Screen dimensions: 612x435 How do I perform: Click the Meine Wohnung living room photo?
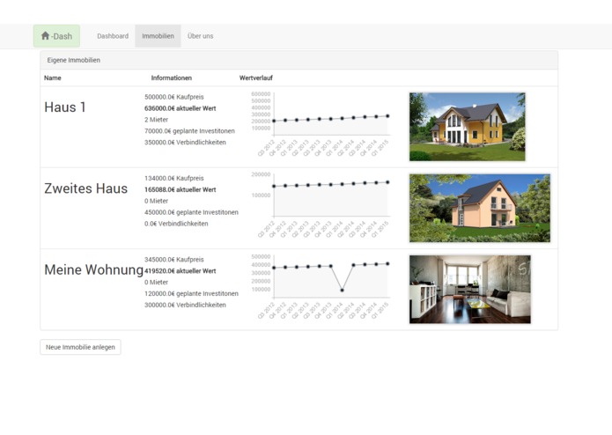(470, 289)
